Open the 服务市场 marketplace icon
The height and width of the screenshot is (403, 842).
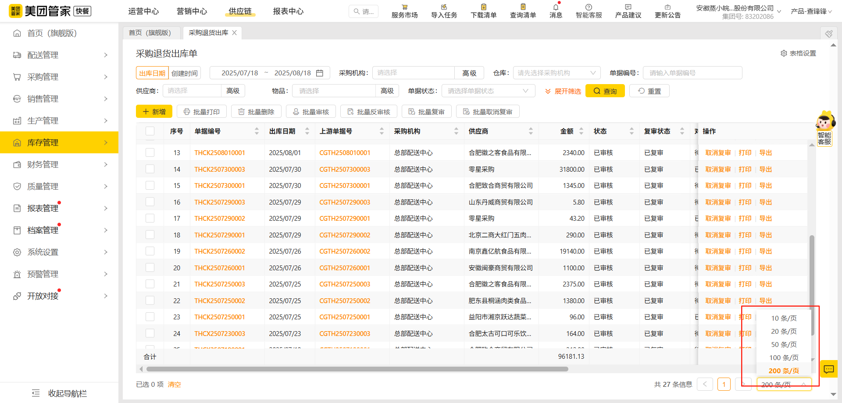pyautogui.click(x=404, y=11)
